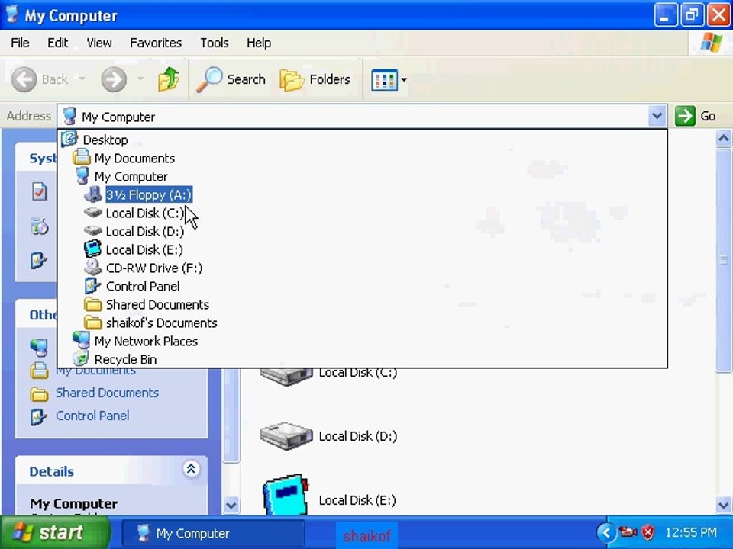Open the View menu
This screenshot has height=549, width=733.
(99, 43)
